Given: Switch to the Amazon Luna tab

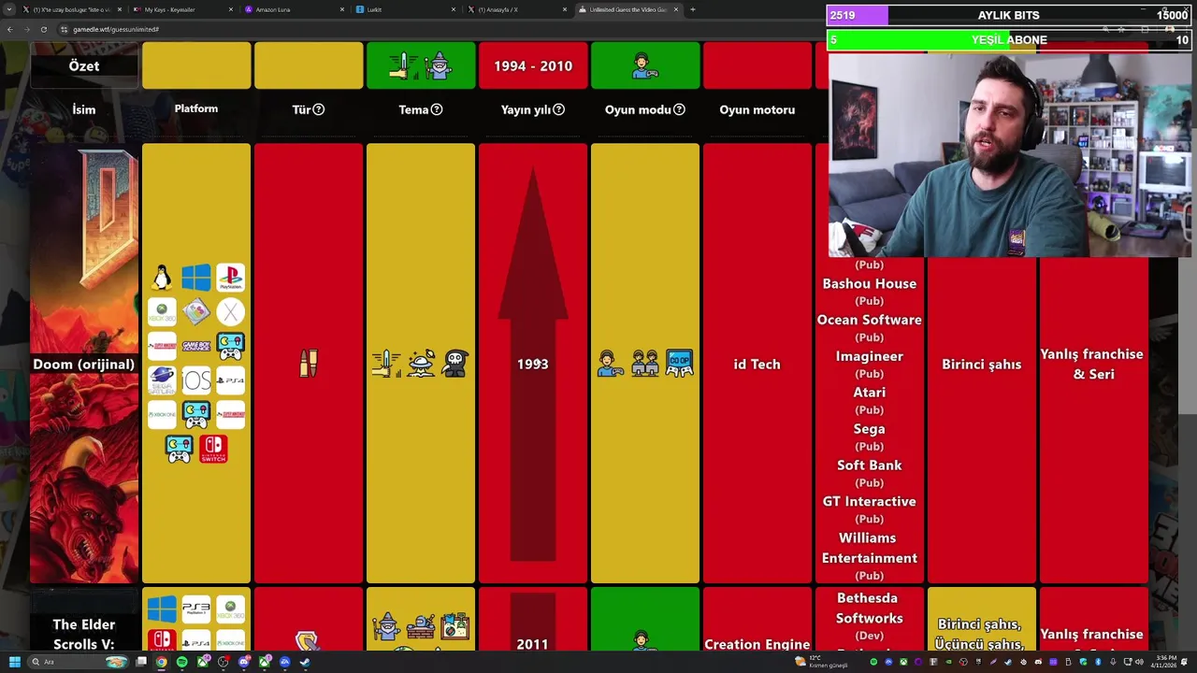Looking at the screenshot, I should pos(294,9).
